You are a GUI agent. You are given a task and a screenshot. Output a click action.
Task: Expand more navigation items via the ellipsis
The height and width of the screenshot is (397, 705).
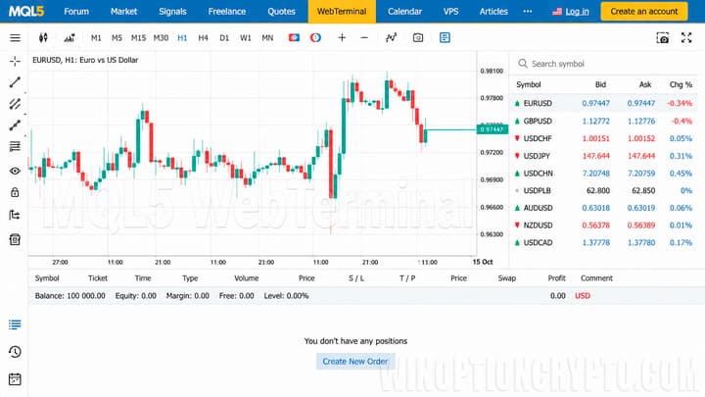pyautogui.click(x=528, y=11)
